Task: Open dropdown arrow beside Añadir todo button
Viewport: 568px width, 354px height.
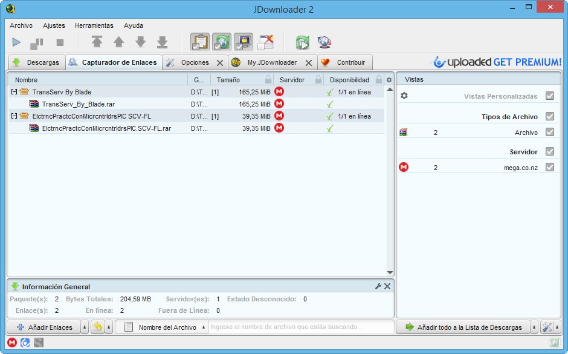Action: pos(534,327)
